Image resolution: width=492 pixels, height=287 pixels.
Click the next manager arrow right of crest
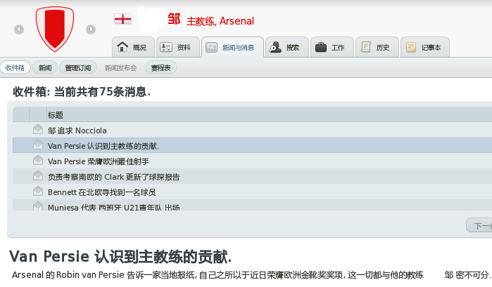pyautogui.click(x=91, y=29)
